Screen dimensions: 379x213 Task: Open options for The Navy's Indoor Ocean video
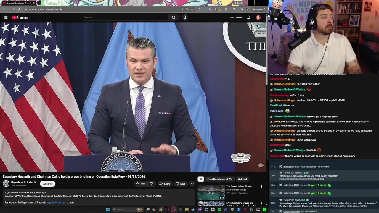(x=261, y=186)
